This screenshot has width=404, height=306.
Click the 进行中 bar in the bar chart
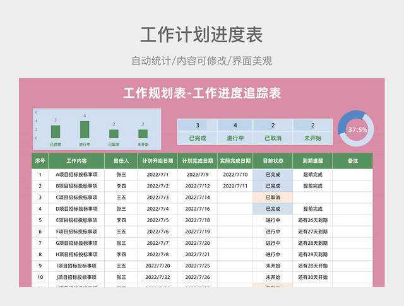(x=85, y=129)
